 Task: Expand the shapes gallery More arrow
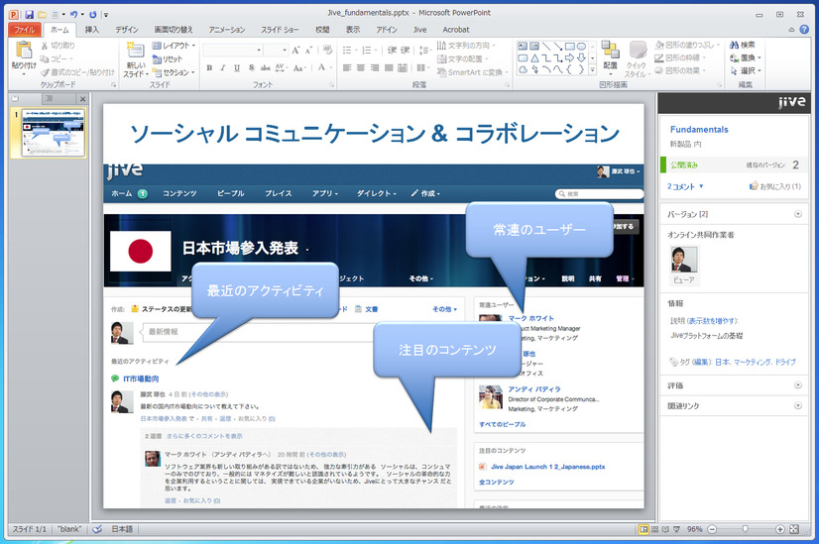coord(592,69)
